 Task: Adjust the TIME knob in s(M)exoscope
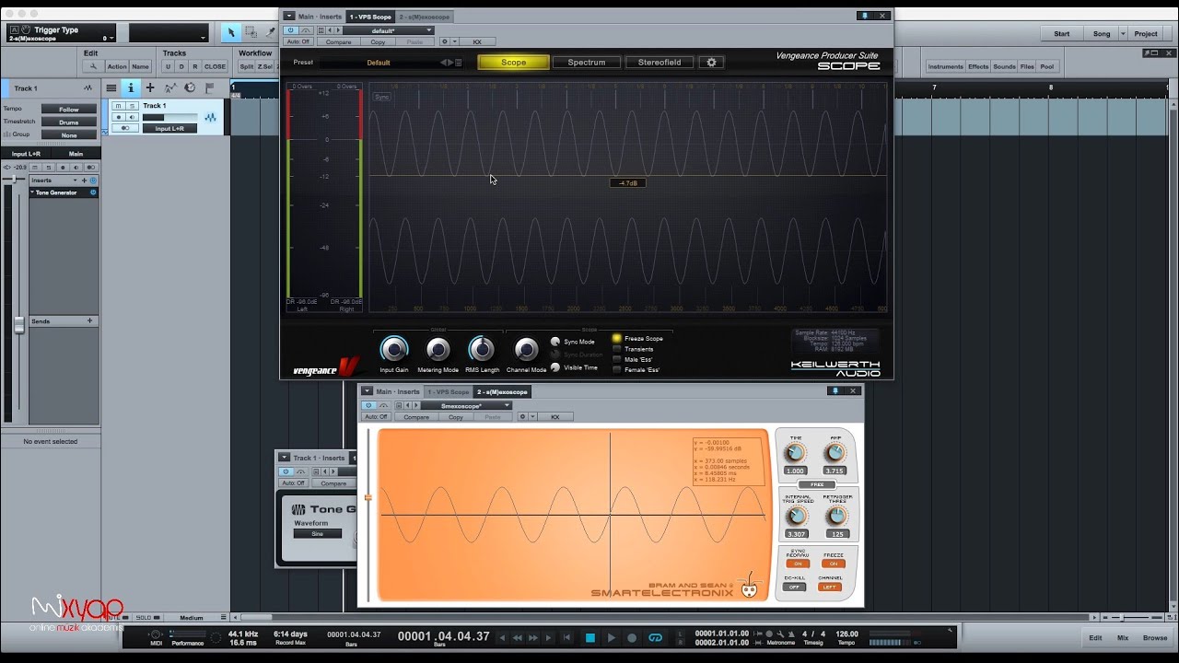(x=795, y=453)
